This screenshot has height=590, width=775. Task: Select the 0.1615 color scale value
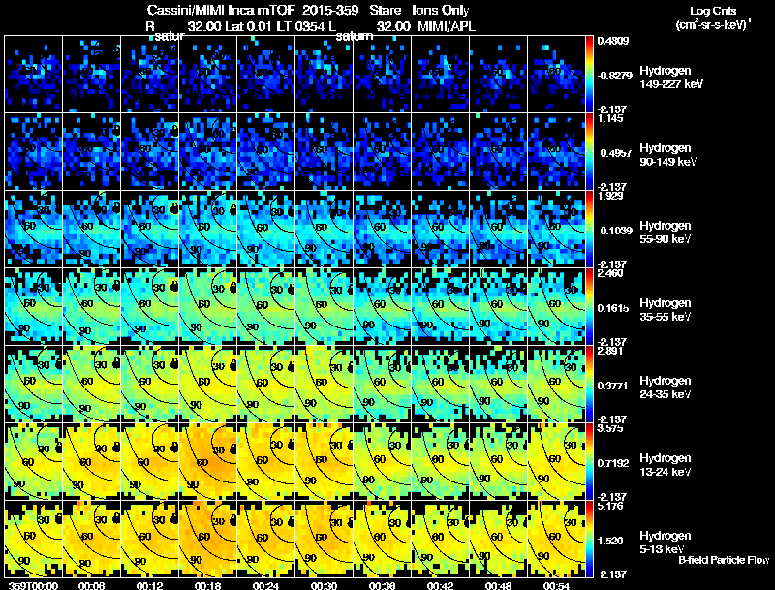613,308
